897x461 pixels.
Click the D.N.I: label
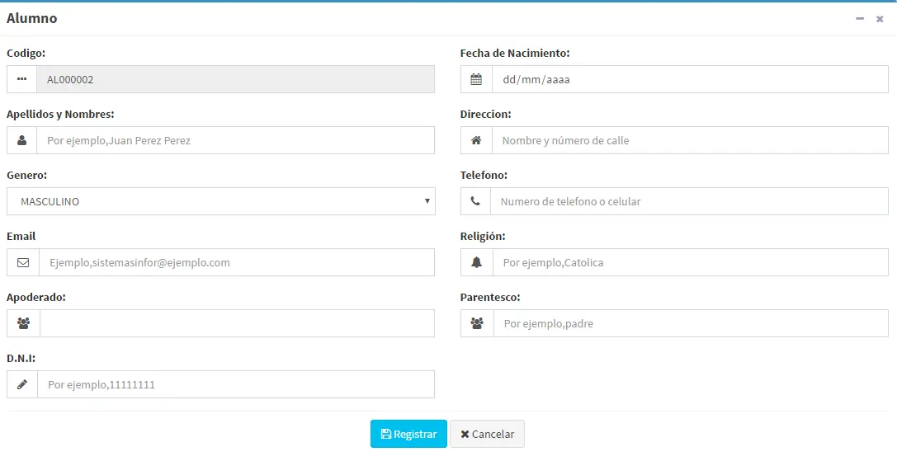[x=21, y=358]
